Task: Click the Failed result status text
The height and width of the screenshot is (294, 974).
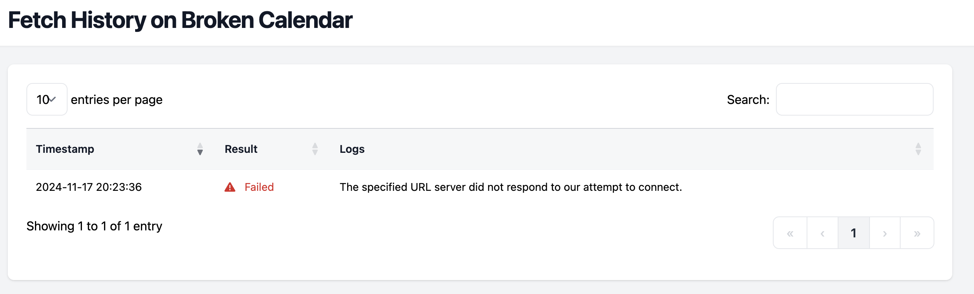Action: coord(259,187)
